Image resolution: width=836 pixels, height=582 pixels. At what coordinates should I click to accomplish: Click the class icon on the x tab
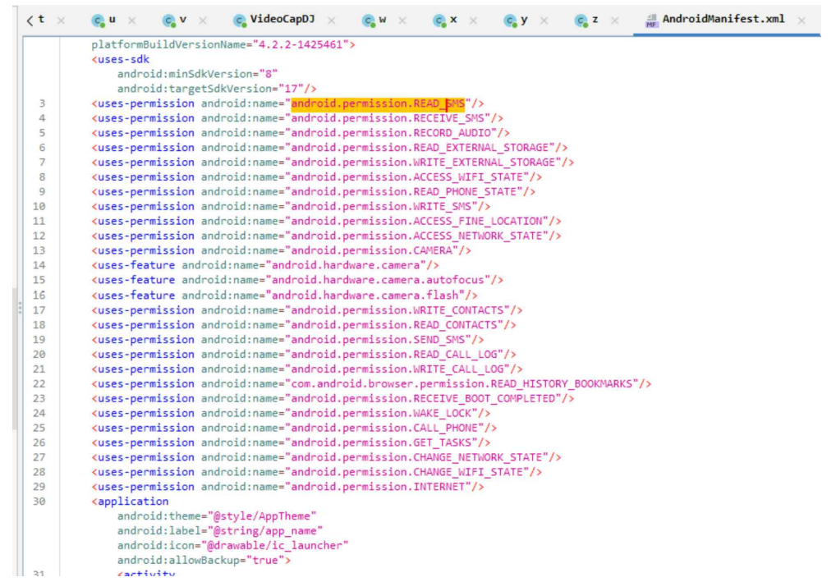click(x=439, y=20)
